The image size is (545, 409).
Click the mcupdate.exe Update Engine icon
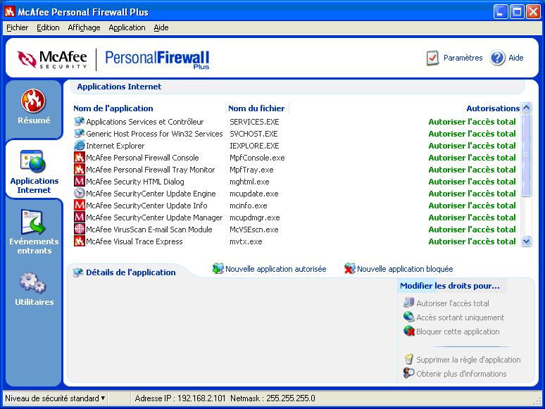tap(80, 194)
